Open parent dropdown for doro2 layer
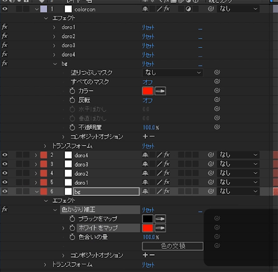Screen dimensions: 278x272 (238, 173)
